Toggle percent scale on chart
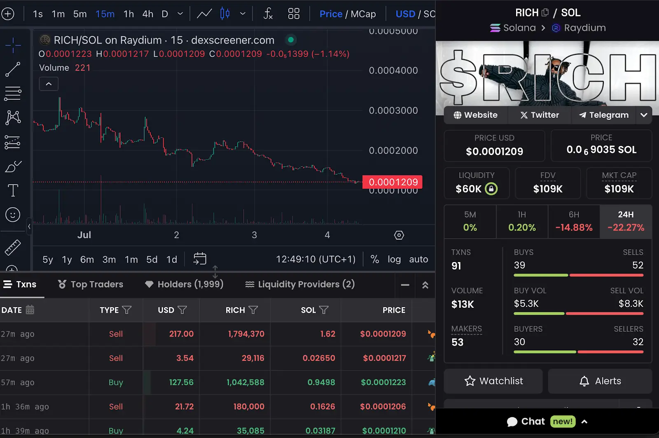Image resolution: width=659 pixels, height=438 pixels. [x=375, y=259]
